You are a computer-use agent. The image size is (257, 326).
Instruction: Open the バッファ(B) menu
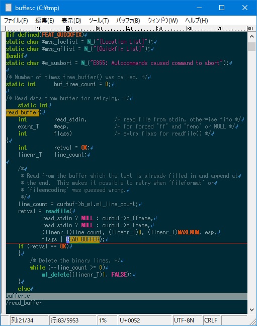tap(128, 20)
